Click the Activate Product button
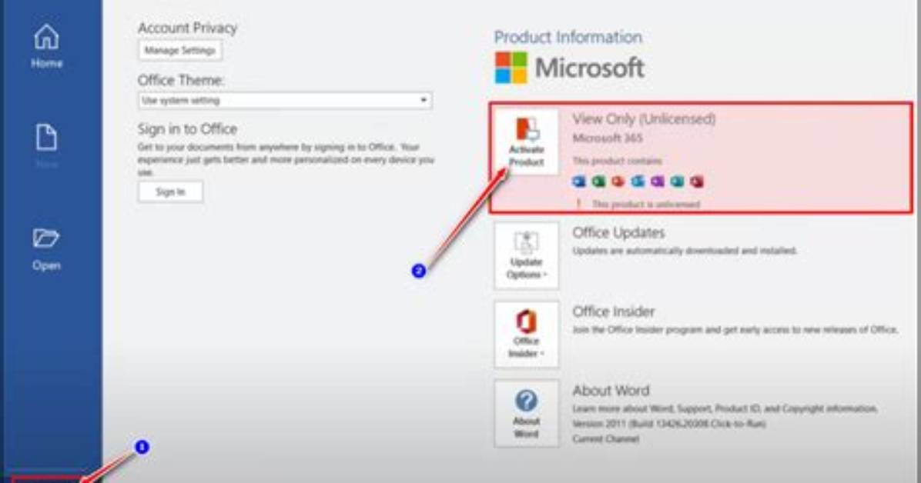This screenshot has width=921, height=483. pyautogui.click(x=526, y=142)
